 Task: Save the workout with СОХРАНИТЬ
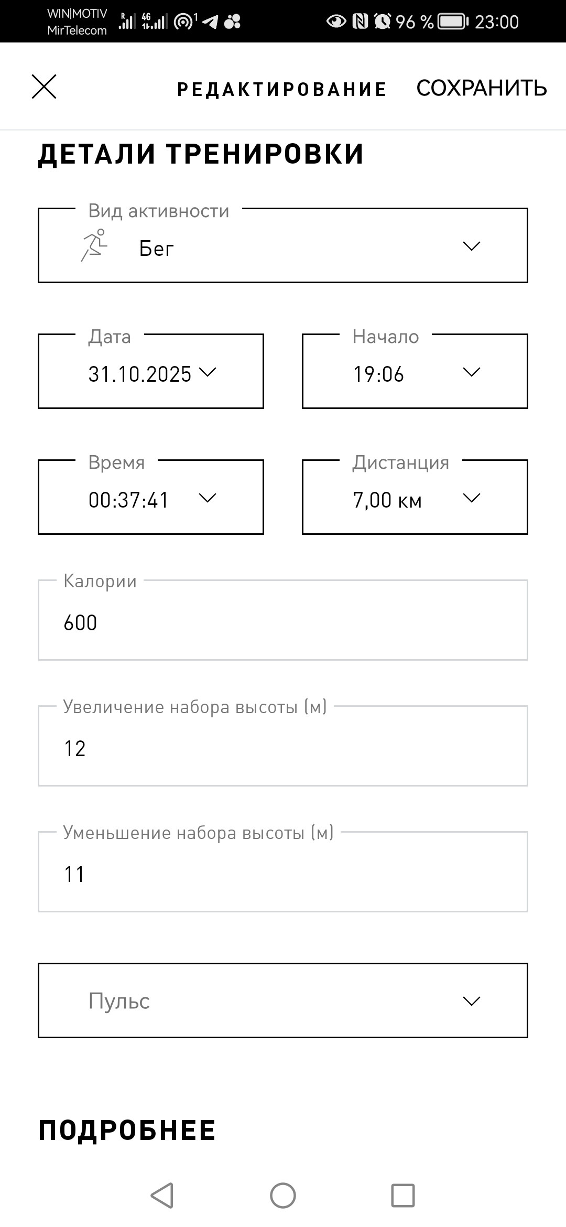(482, 88)
